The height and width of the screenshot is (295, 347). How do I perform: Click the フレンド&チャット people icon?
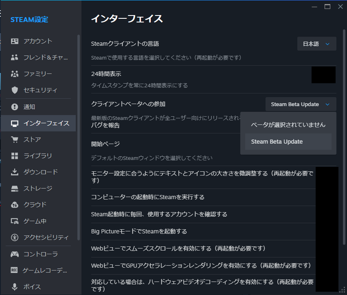(15, 58)
